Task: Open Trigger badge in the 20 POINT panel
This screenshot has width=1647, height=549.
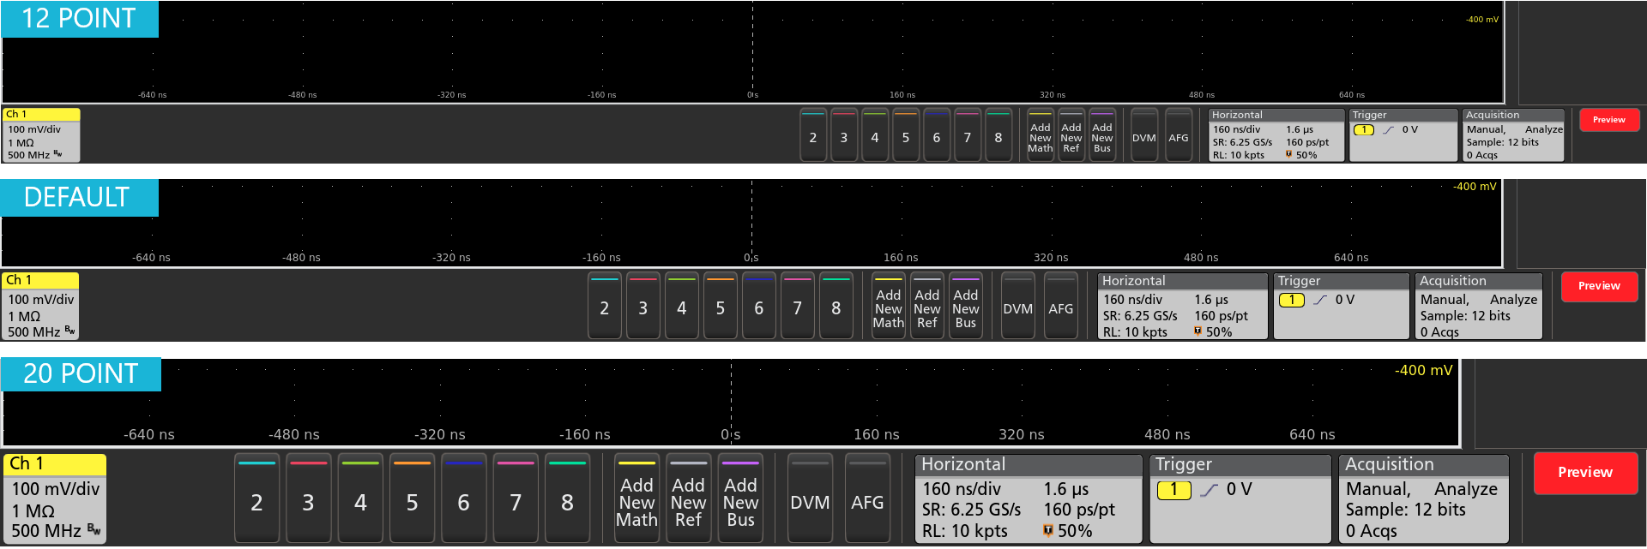Action: (1241, 498)
